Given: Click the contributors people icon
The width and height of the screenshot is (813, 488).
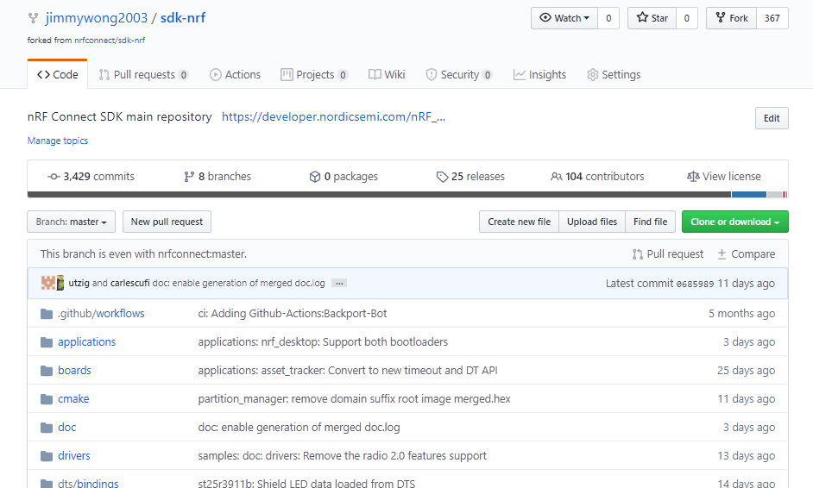Looking at the screenshot, I should coord(556,177).
